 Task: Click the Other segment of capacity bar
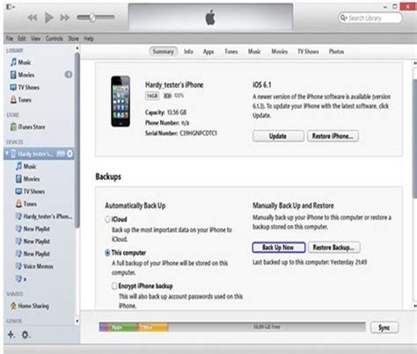pos(153,327)
